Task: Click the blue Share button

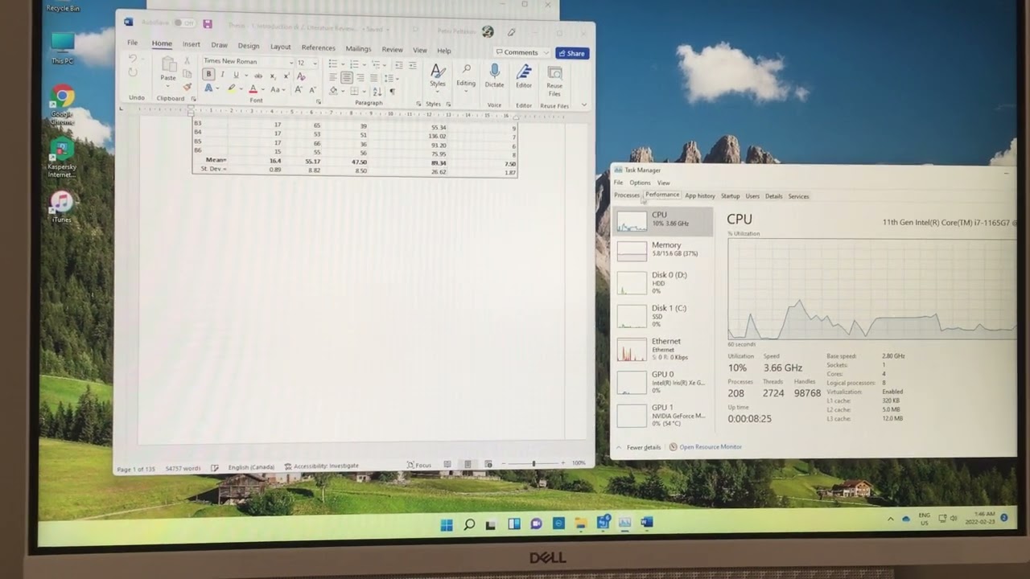Action: [x=572, y=53]
